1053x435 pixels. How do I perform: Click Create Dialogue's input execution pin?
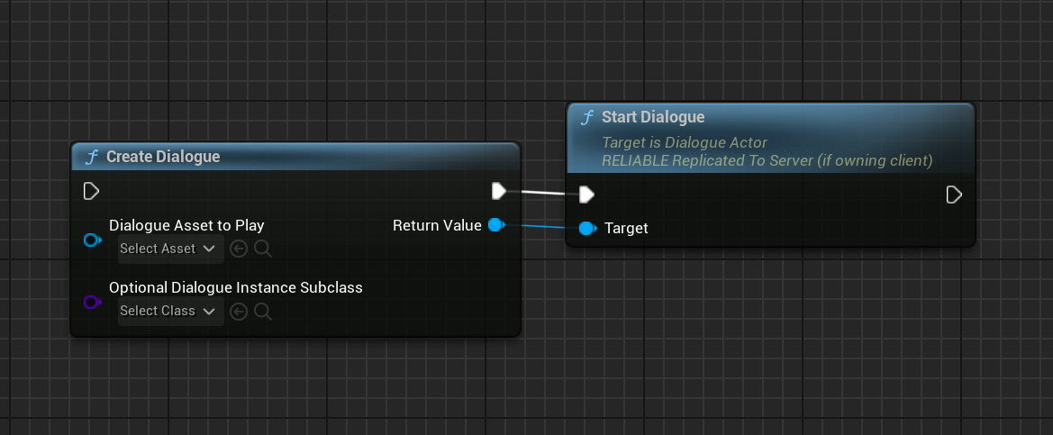pyautogui.click(x=91, y=191)
